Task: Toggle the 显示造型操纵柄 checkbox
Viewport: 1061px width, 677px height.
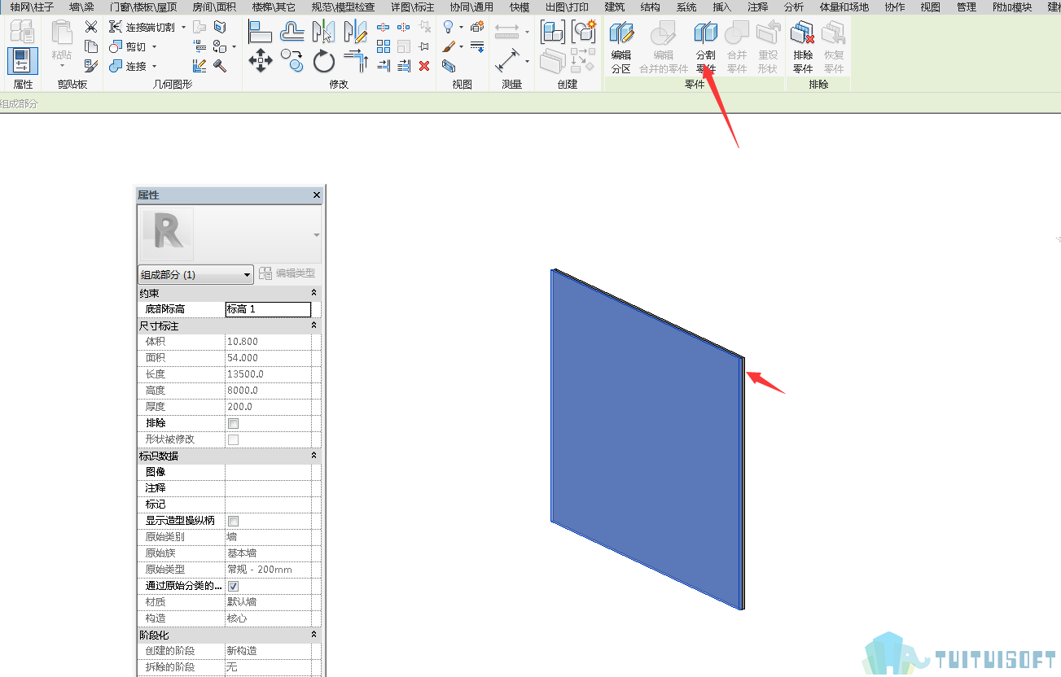Action: coord(234,521)
